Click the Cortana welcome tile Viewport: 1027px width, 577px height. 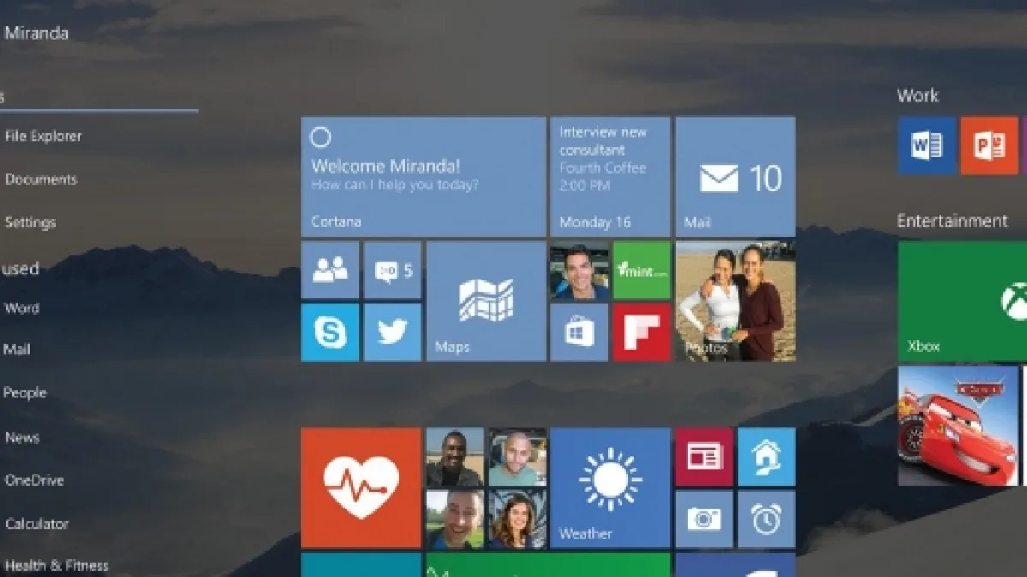[x=423, y=177]
